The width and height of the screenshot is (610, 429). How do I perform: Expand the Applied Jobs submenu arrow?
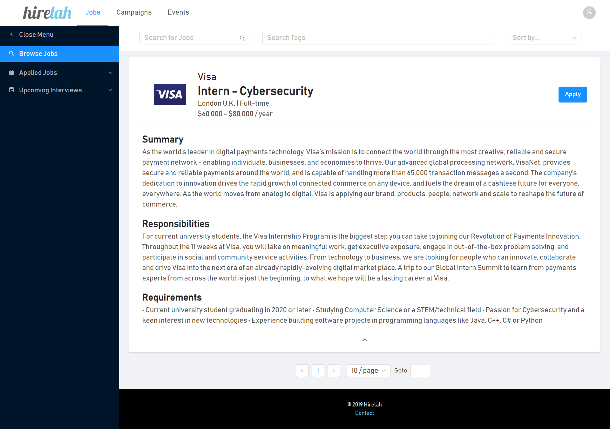110,73
